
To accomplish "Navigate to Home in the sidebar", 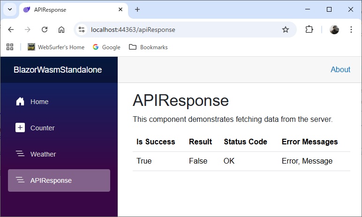I will pyautogui.click(x=59, y=102).
